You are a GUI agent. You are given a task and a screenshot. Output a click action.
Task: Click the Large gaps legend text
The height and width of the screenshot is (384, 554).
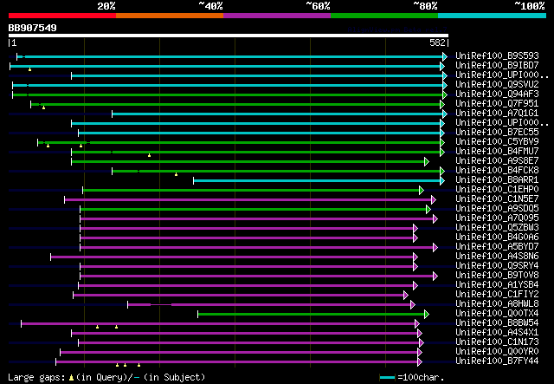106,377
